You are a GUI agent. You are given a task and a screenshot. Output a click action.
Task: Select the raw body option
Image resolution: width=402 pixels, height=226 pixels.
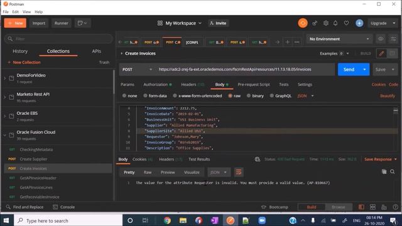click(234, 96)
